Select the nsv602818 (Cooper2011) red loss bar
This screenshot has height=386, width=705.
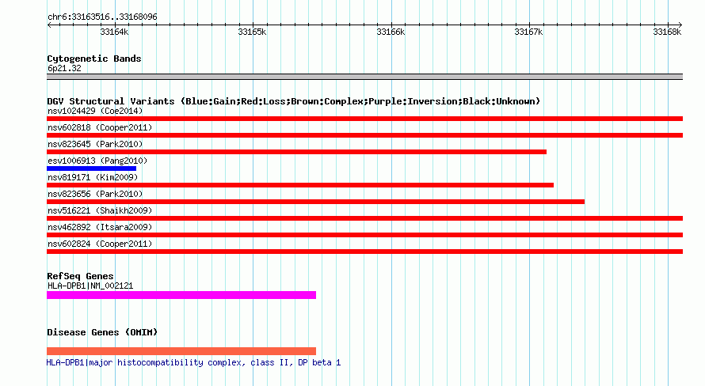pyautogui.click(x=364, y=135)
